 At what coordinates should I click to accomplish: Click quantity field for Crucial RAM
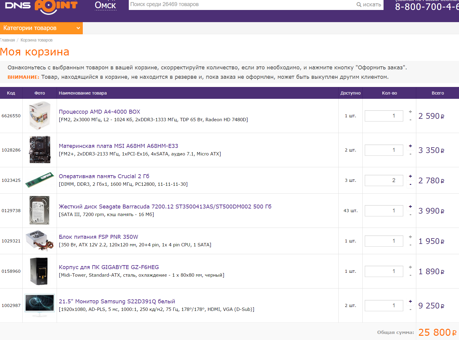click(384, 180)
